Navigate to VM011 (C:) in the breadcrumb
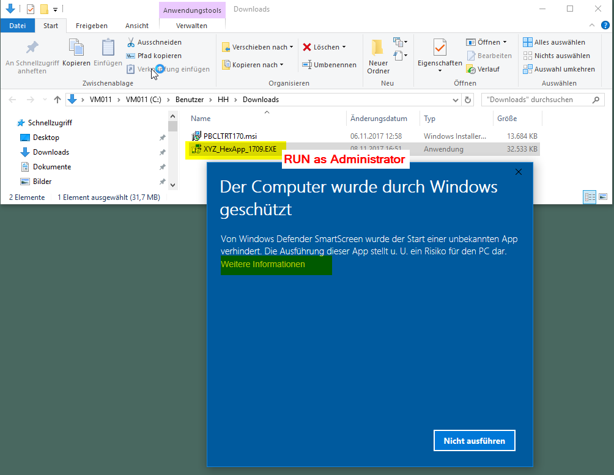 click(143, 100)
